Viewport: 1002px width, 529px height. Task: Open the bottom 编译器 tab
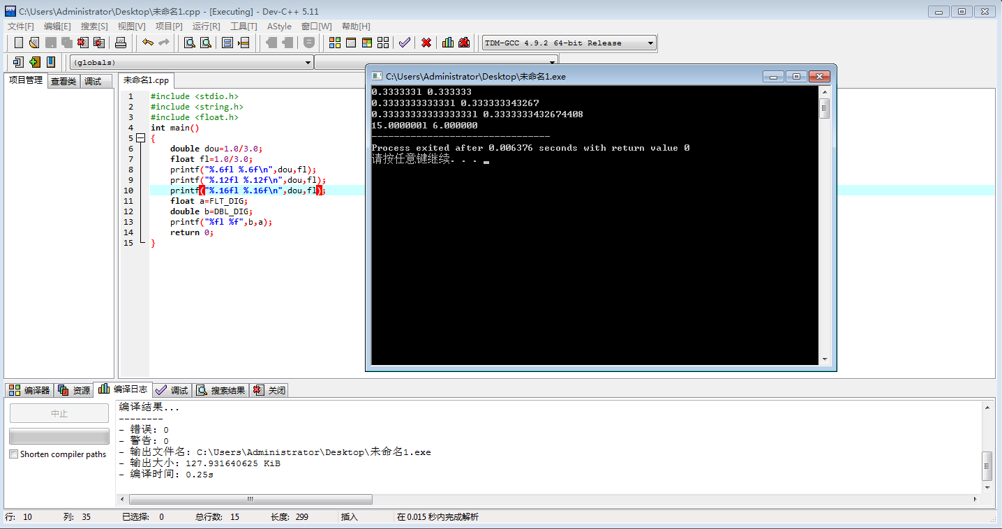[30, 390]
